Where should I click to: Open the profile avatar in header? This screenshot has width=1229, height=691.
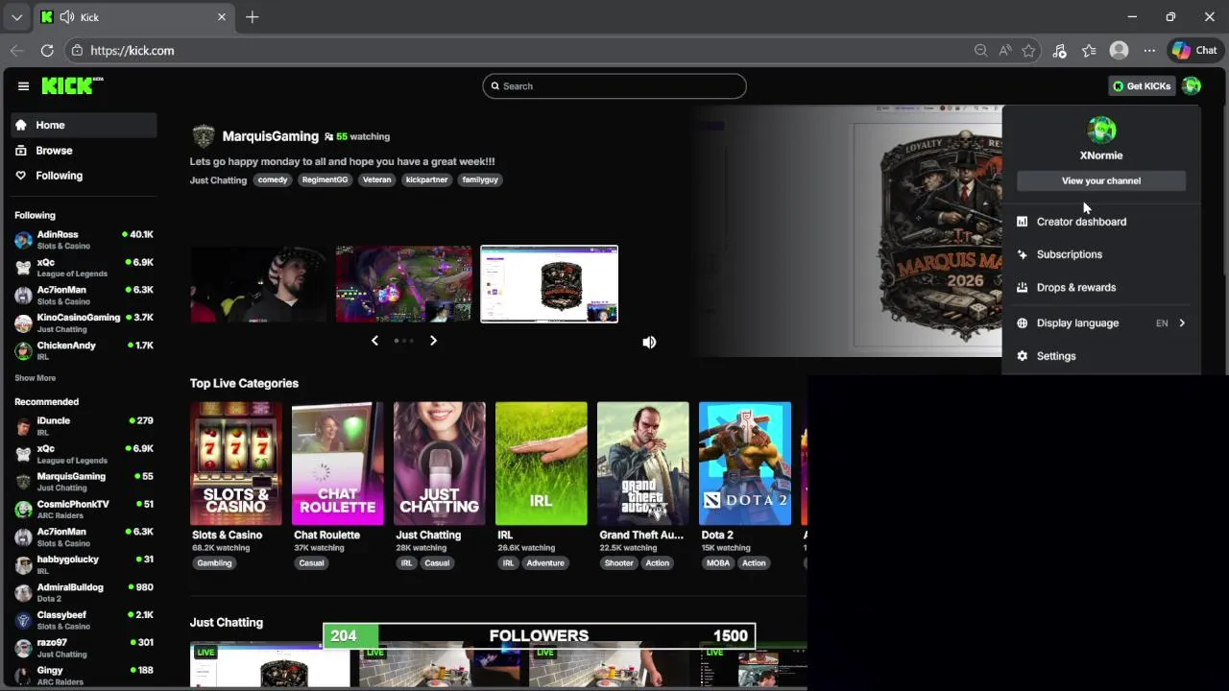click(x=1192, y=86)
